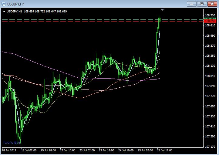The height and width of the screenshot is (155, 219).
Task: Close the USDJPY,H1 chart window
Action: pyautogui.click(x=212, y=4)
